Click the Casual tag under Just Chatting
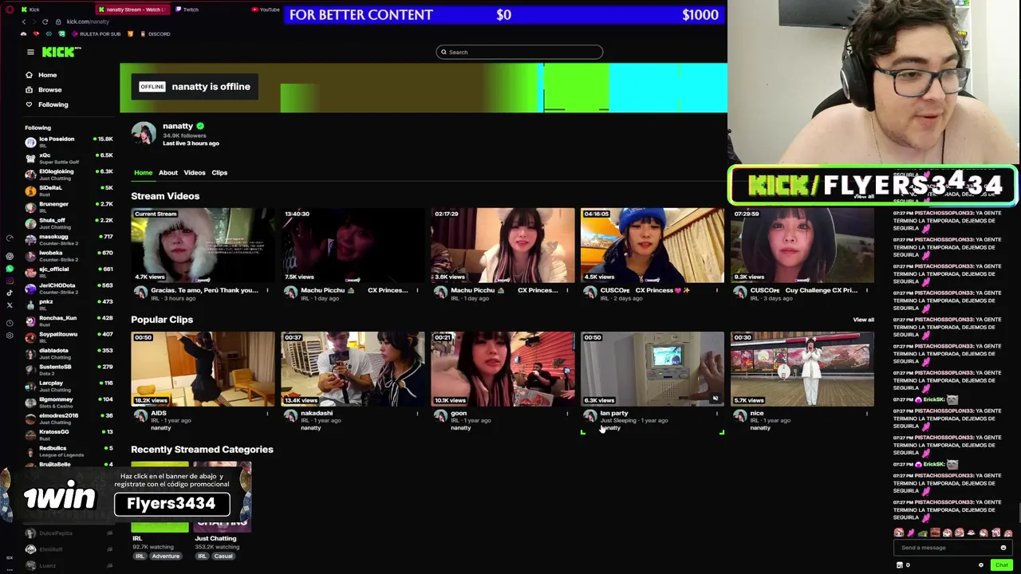Image resolution: width=1021 pixels, height=574 pixels. click(x=223, y=556)
